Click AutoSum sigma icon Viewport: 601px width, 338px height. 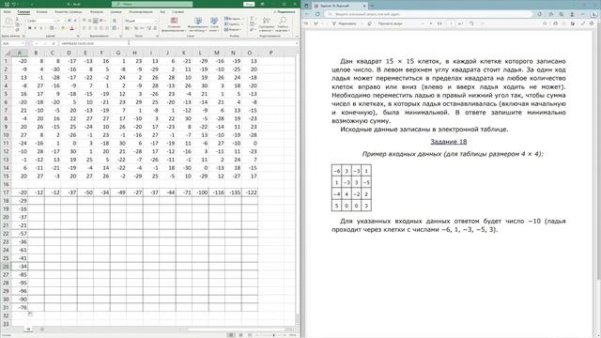[x=252, y=19]
